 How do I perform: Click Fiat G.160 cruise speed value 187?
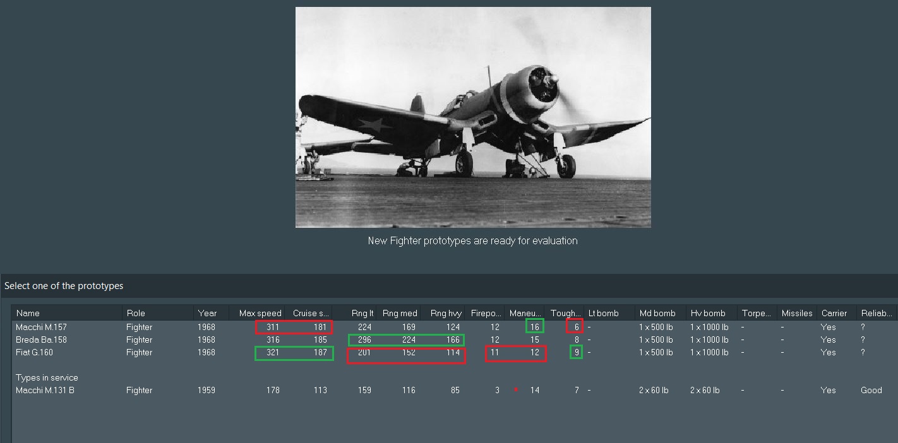[x=320, y=353]
